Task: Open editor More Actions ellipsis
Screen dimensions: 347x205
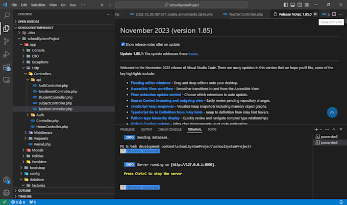Action: coord(341,14)
